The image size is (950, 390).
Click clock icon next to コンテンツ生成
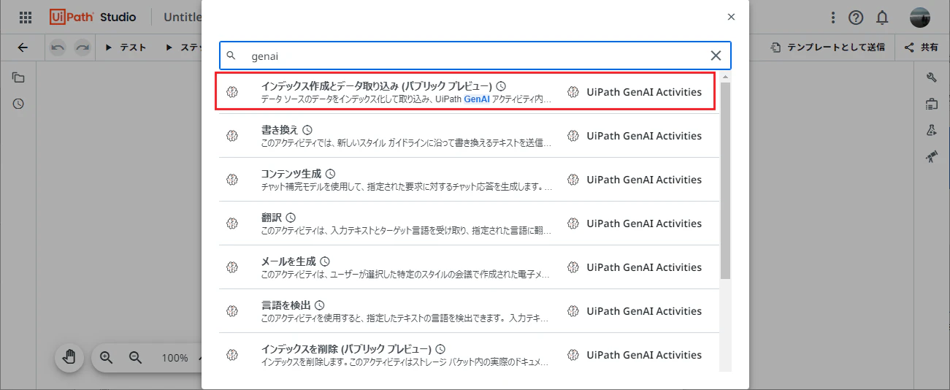330,174
